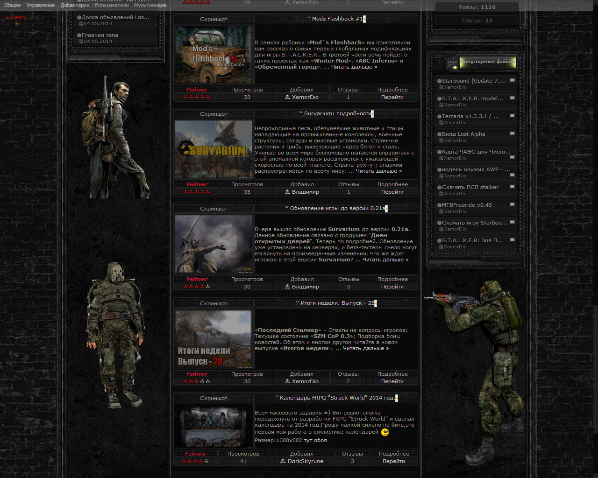Image resolution: width=598 pixels, height=478 pixels.
Task: Open popular file Карта ЧАЭС для Чисто...
Action: point(476,152)
